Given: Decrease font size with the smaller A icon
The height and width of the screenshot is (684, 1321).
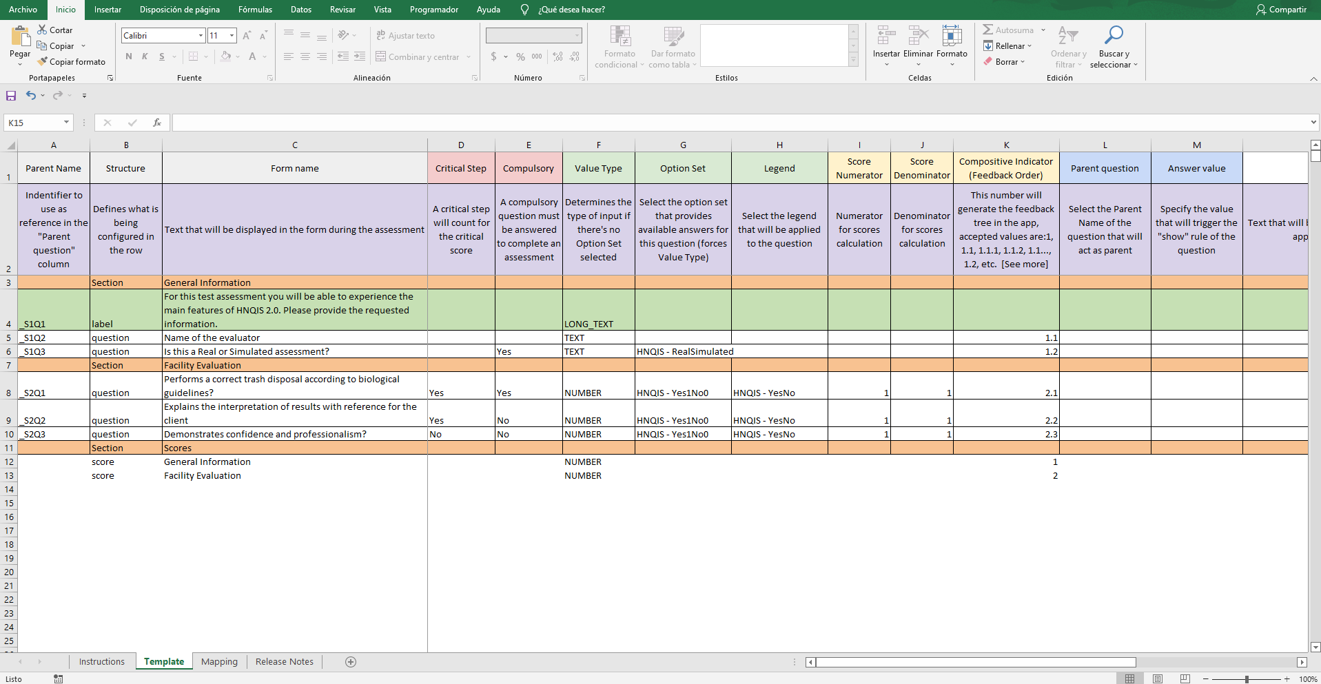Looking at the screenshot, I should 263,35.
